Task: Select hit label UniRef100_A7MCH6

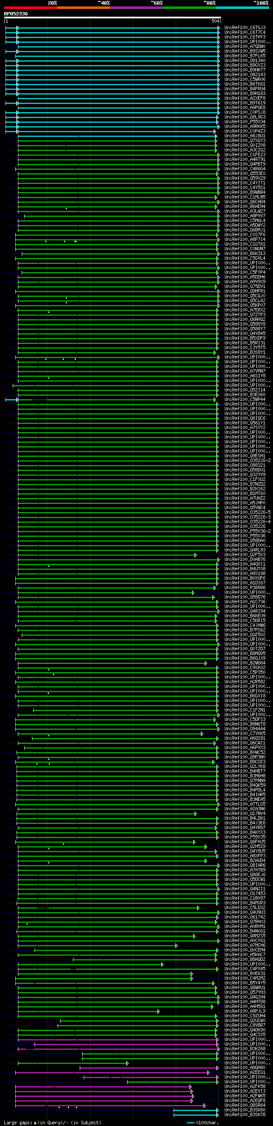Action: pyautogui.click(x=245, y=945)
